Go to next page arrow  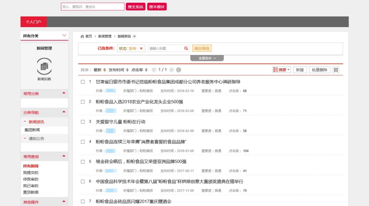point(172,70)
